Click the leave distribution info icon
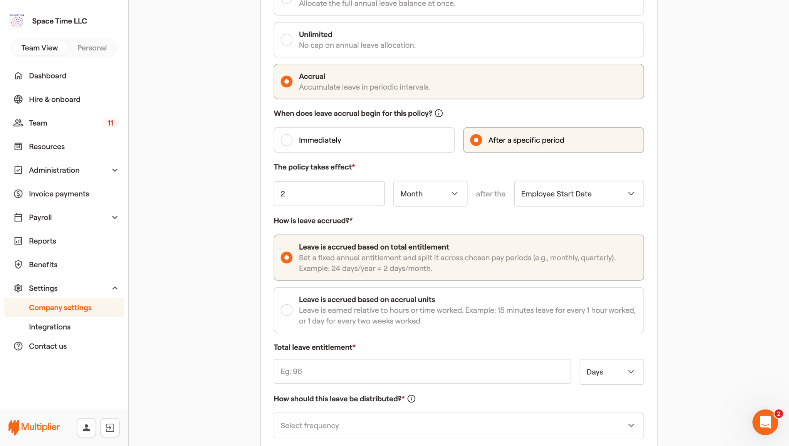Screen dimensions: 789x446 coord(411,399)
